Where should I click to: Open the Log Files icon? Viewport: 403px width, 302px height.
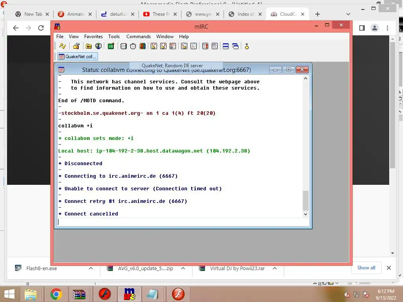point(194,46)
